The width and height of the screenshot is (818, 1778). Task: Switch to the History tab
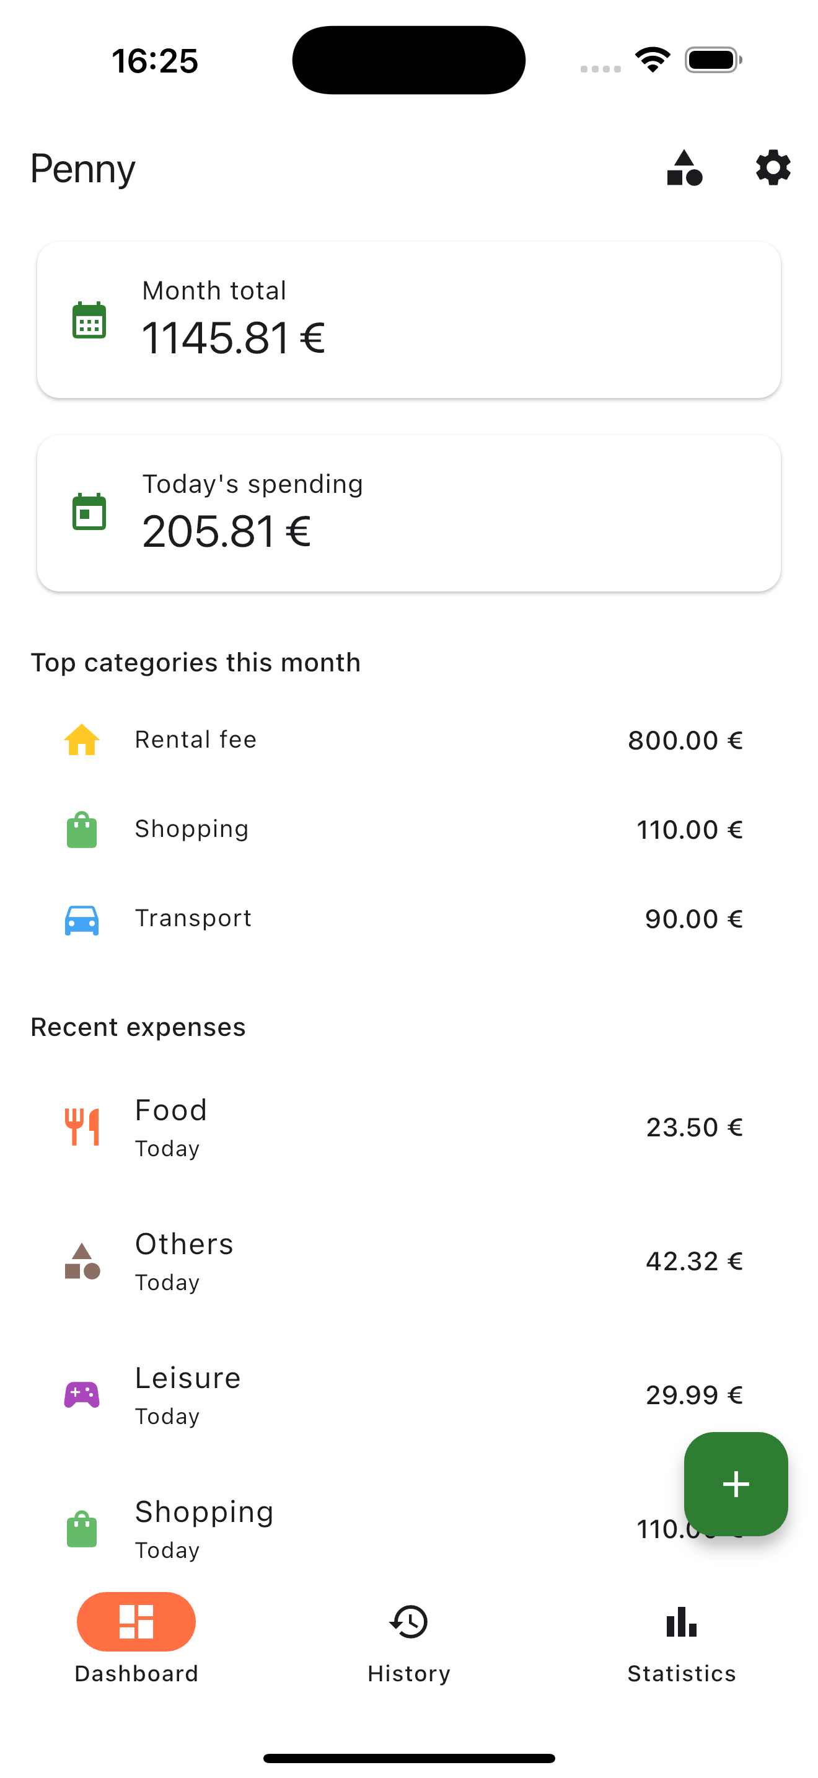pos(409,1643)
